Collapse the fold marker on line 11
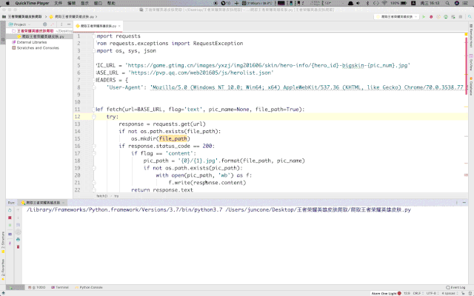 (94, 110)
